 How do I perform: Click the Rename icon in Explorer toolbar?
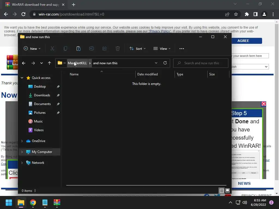pyautogui.click(x=92, y=48)
